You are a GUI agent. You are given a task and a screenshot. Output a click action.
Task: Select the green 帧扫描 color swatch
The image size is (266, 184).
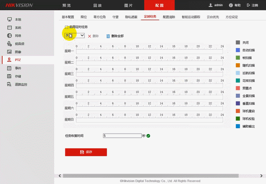pyautogui.click(x=238, y=58)
